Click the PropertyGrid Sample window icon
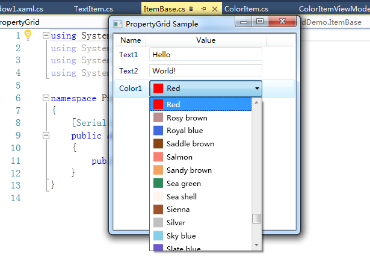 [x=117, y=24]
